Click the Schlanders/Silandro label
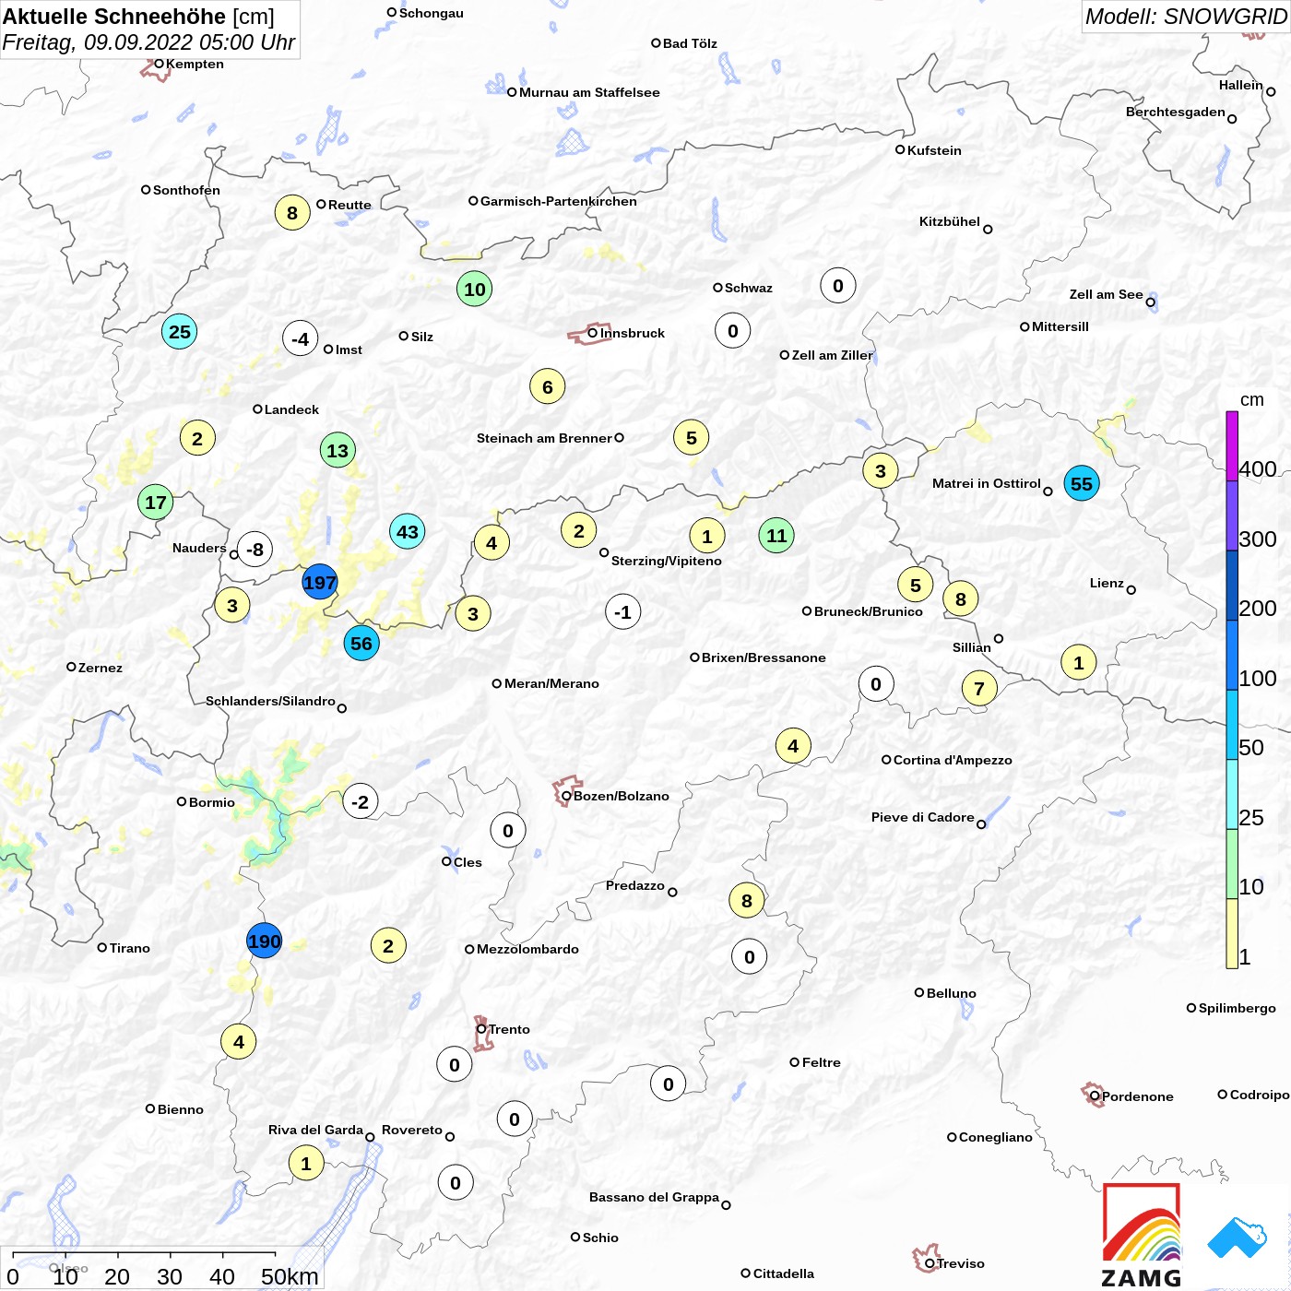This screenshot has height=1291, width=1291. [270, 701]
